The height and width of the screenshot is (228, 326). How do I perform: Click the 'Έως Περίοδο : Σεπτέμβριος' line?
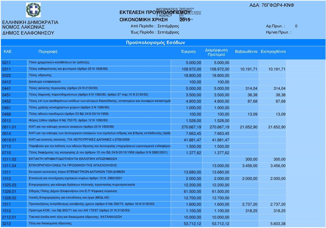pyautogui.click(x=155, y=33)
